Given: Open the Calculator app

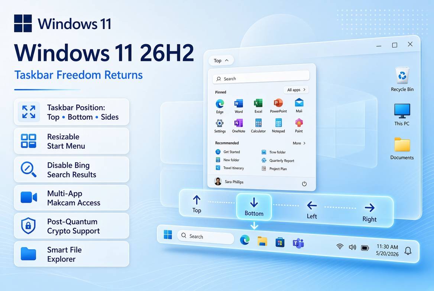Looking at the screenshot, I should tap(258, 125).
